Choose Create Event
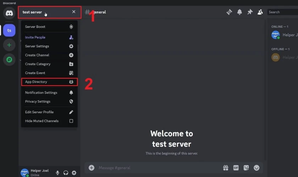The height and width of the screenshot is (177, 298). click(x=49, y=73)
